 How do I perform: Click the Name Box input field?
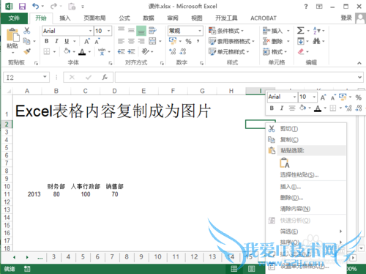(x=23, y=78)
